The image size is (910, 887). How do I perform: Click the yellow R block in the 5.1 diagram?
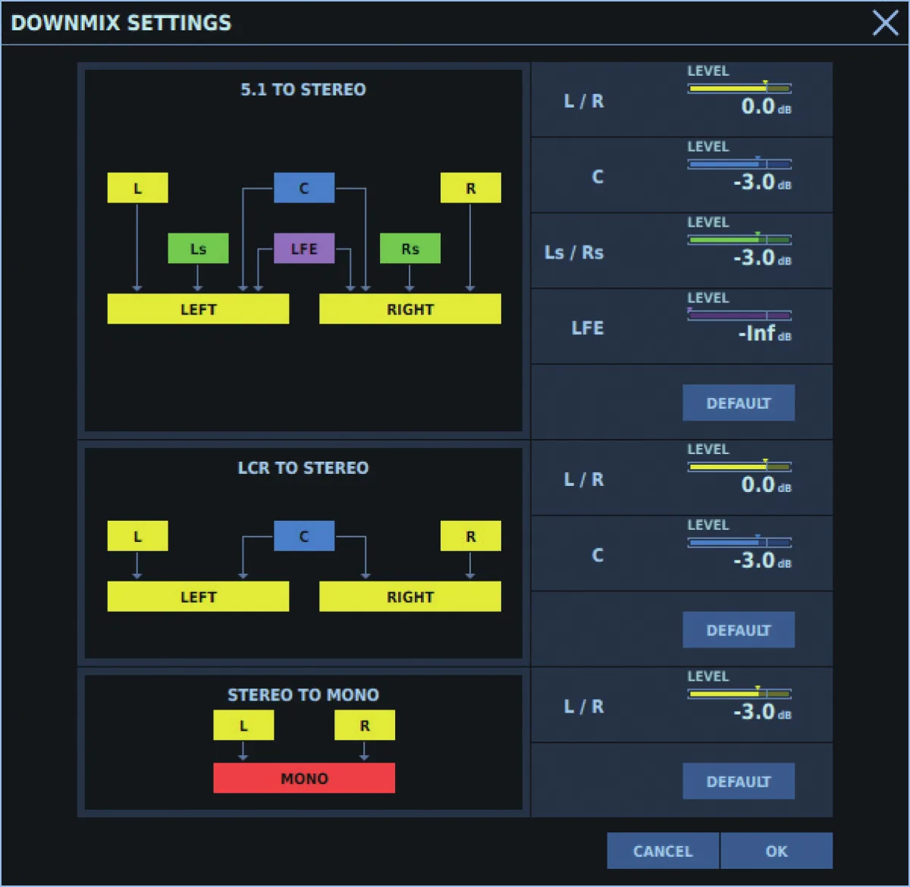point(471,188)
